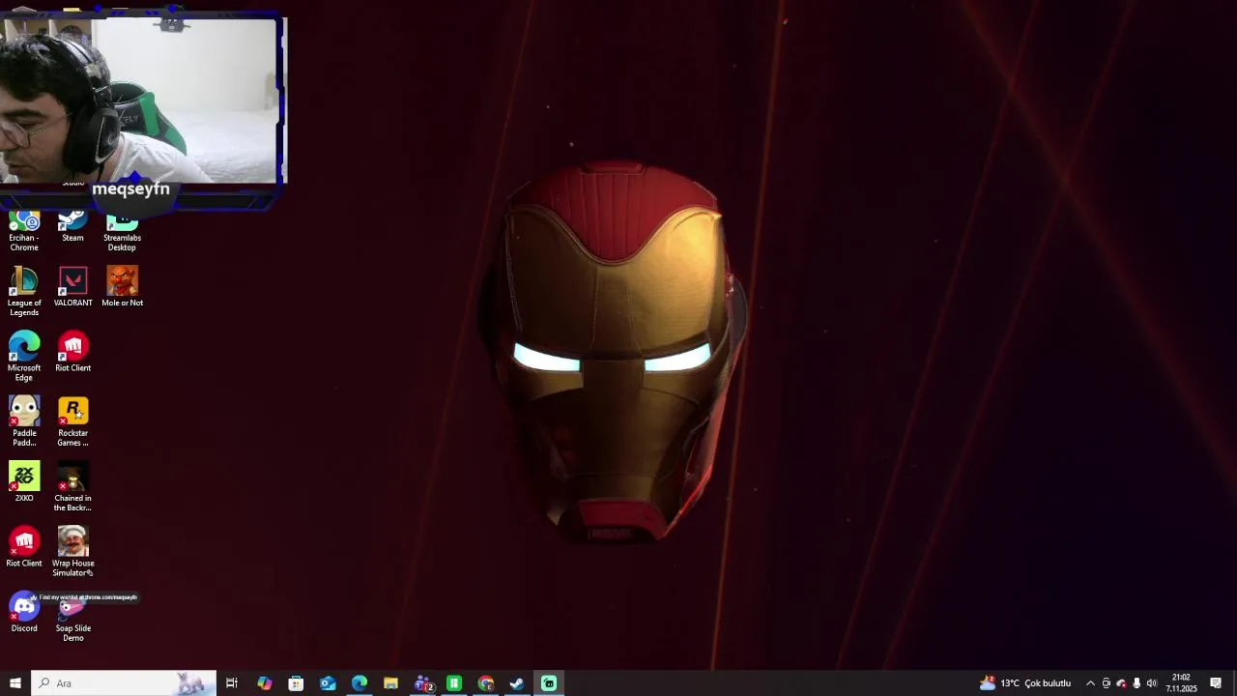The image size is (1237, 696).
Task: Open Outlook from the taskbar
Action: tap(328, 683)
